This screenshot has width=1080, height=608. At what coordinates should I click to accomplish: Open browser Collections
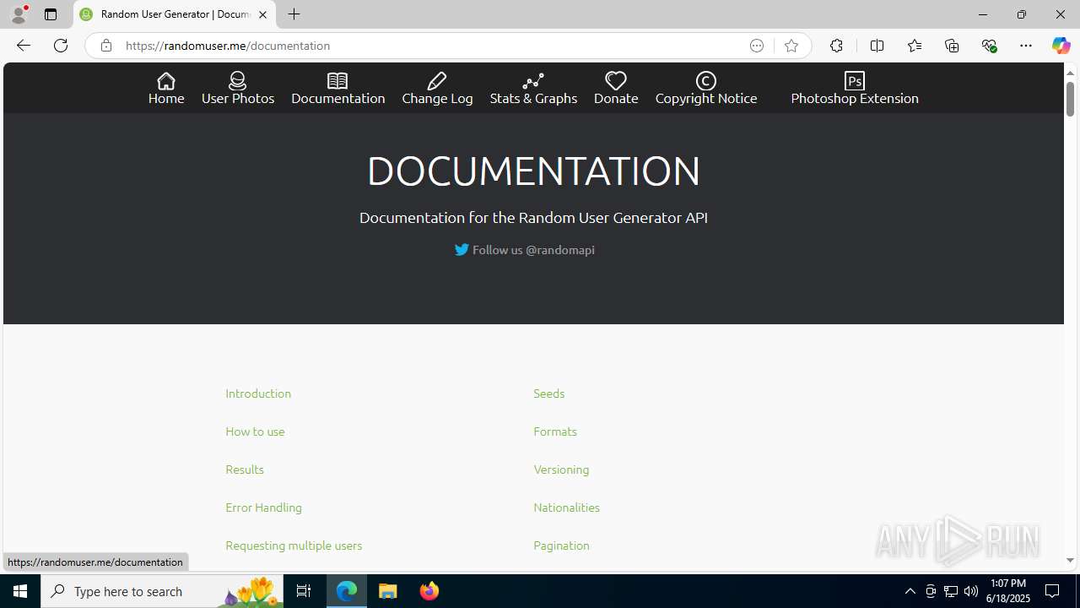952,46
